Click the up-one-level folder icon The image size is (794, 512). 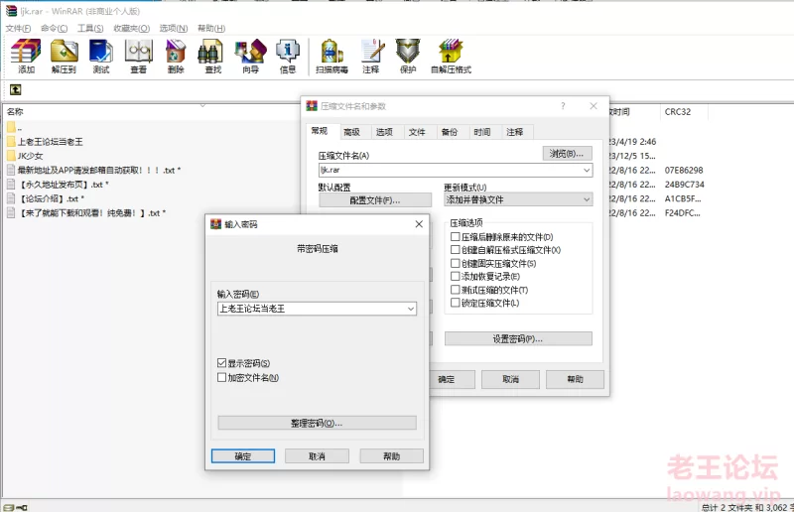16,89
